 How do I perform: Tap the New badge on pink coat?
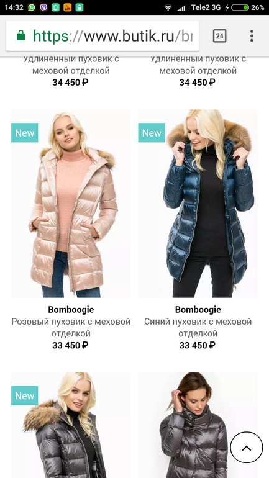pyautogui.click(x=25, y=133)
